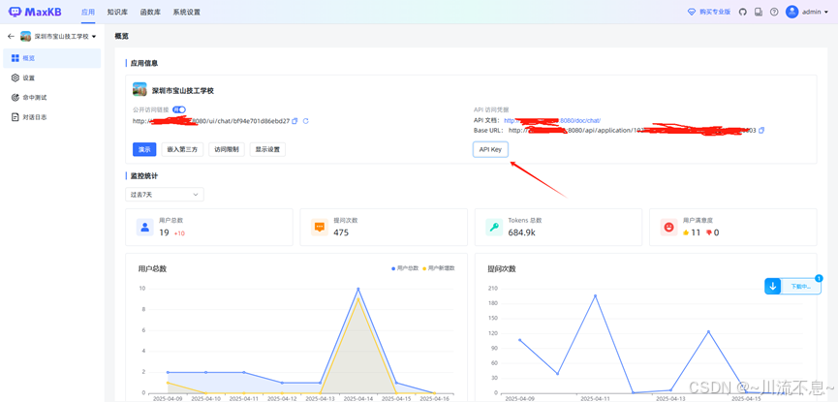838x402 pixels.
Task: Expand the admin account dropdown
Action: pos(826,12)
